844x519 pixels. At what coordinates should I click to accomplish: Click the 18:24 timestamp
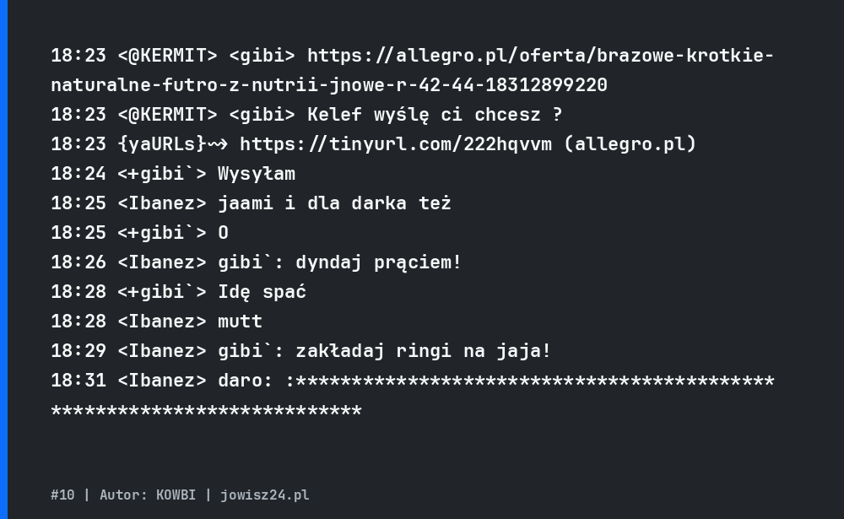point(78,174)
